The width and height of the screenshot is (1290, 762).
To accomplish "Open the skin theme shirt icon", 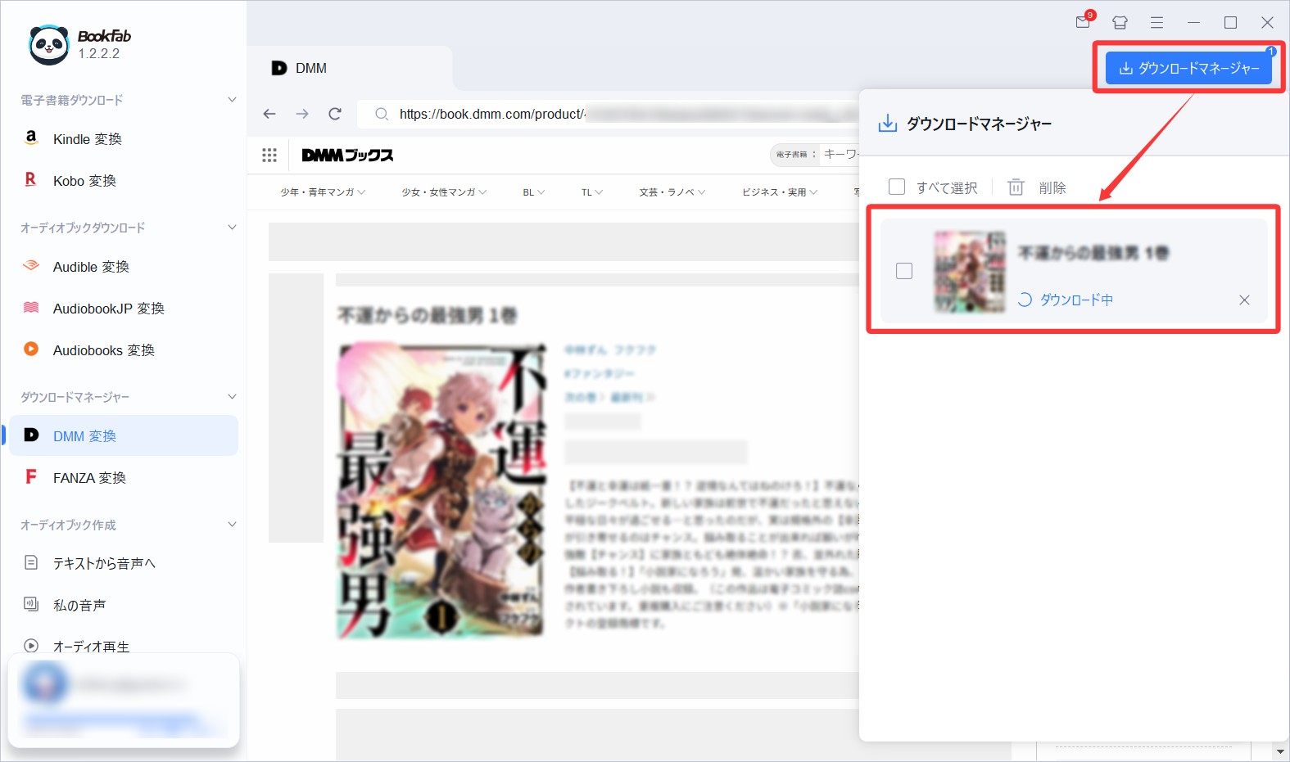I will (x=1120, y=23).
